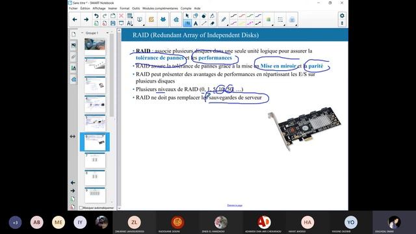Choose the Select arrow tool

coord(187,16)
